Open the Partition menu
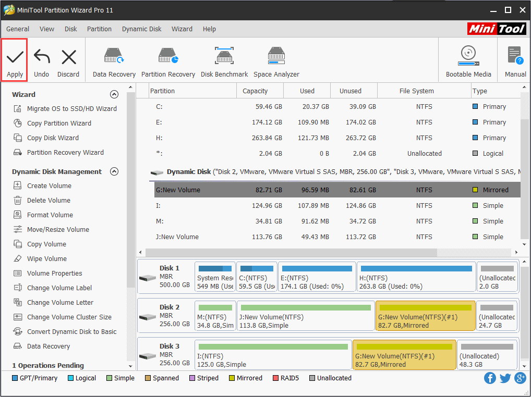The width and height of the screenshot is (531, 397). [99, 29]
